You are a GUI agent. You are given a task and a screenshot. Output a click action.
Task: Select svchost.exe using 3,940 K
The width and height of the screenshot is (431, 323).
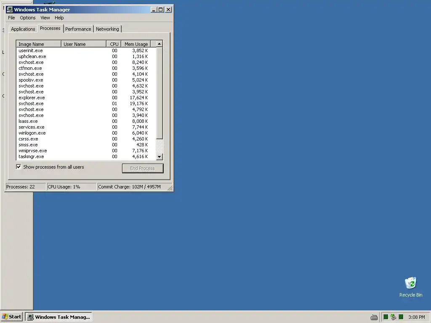(x=86, y=116)
